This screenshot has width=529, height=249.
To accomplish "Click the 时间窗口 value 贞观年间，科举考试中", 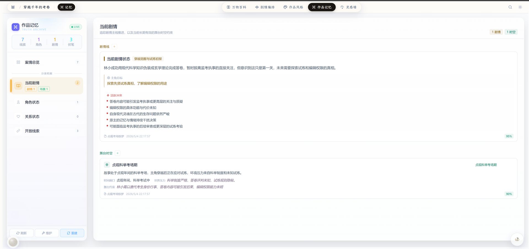I will (x=133, y=181).
